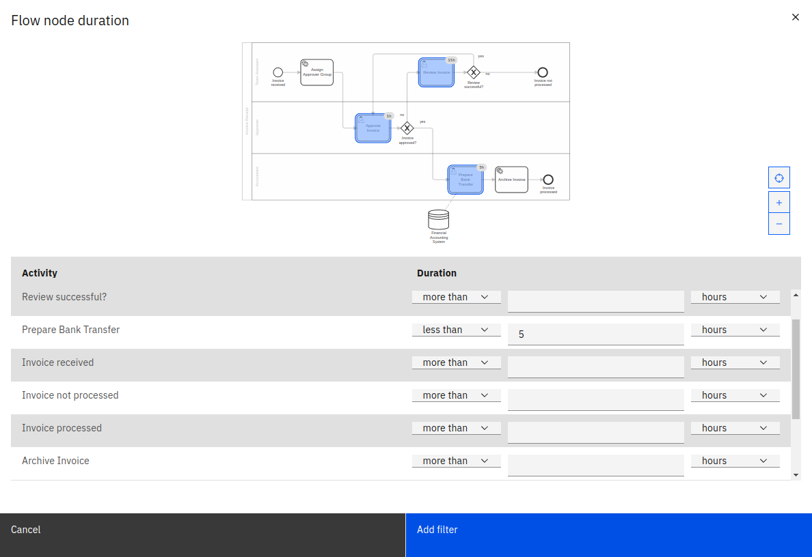Open the hours dropdown for Archive Invoice
This screenshot has height=557, width=812.
coord(735,460)
